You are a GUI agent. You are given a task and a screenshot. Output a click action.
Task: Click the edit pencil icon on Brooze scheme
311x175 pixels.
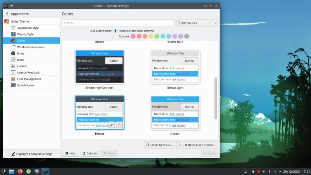tap(112, 125)
